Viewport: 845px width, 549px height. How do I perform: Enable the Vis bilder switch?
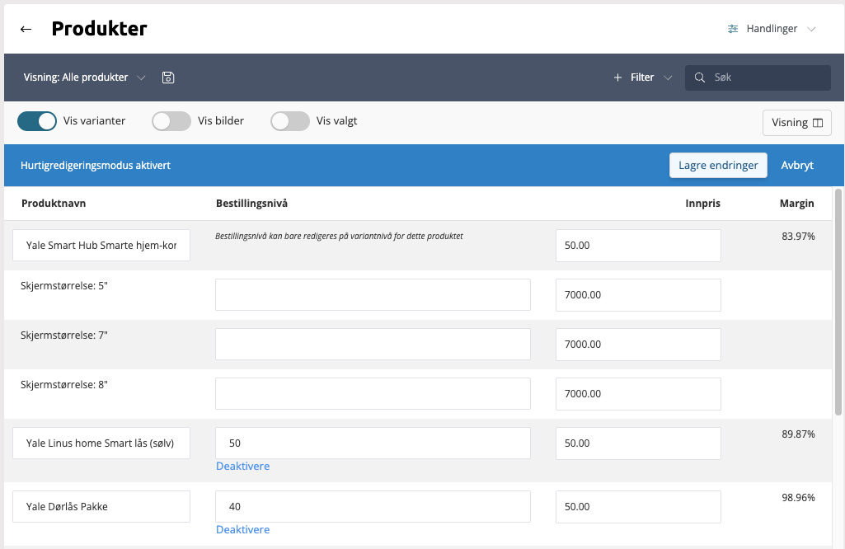tap(171, 121)
